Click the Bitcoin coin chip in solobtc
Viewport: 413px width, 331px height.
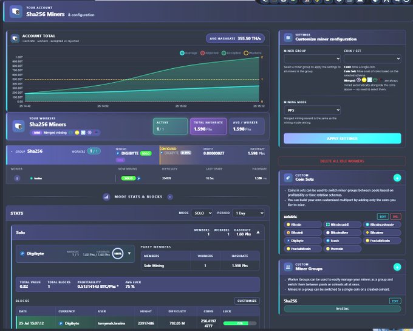tap(302, 225)
